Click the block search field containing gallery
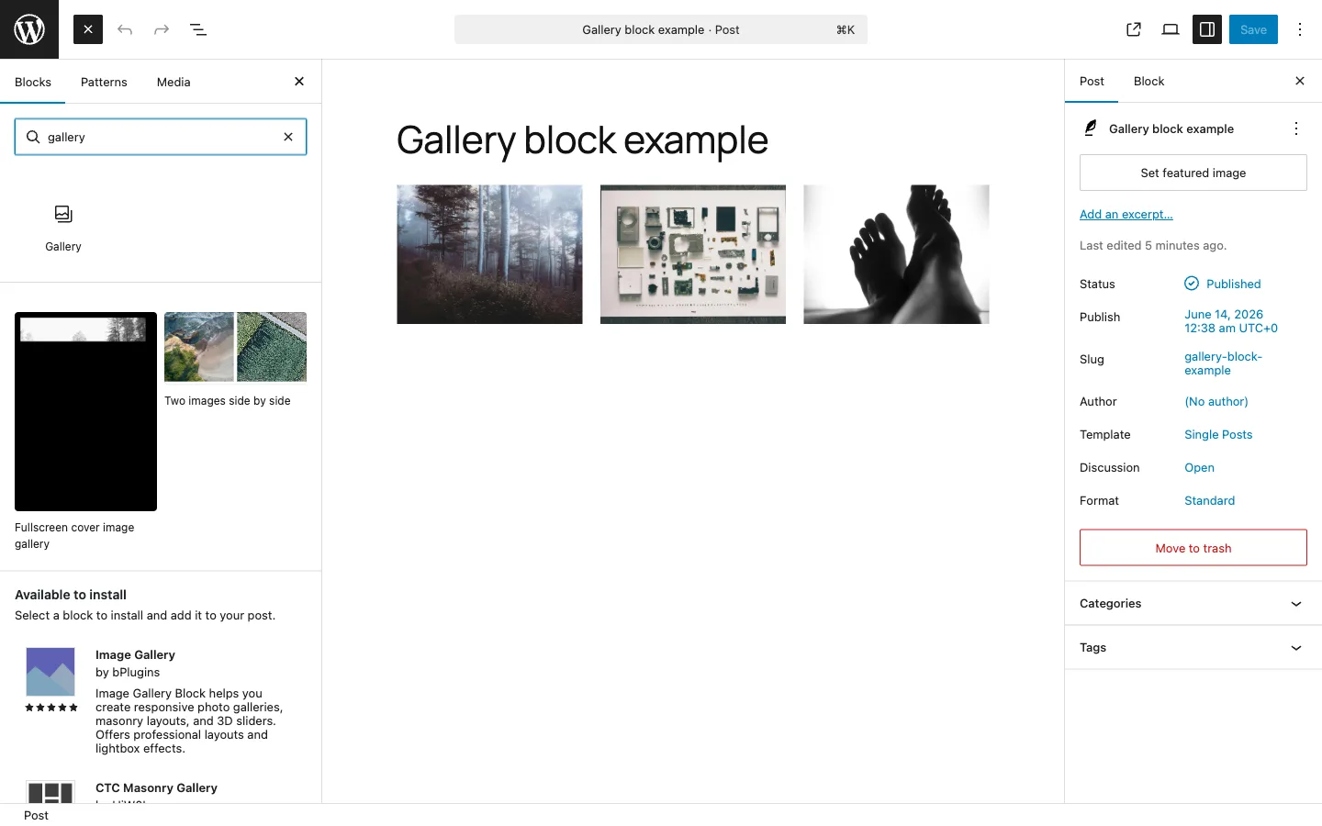This screenshot has width=1322, height=826. [161, 137]
